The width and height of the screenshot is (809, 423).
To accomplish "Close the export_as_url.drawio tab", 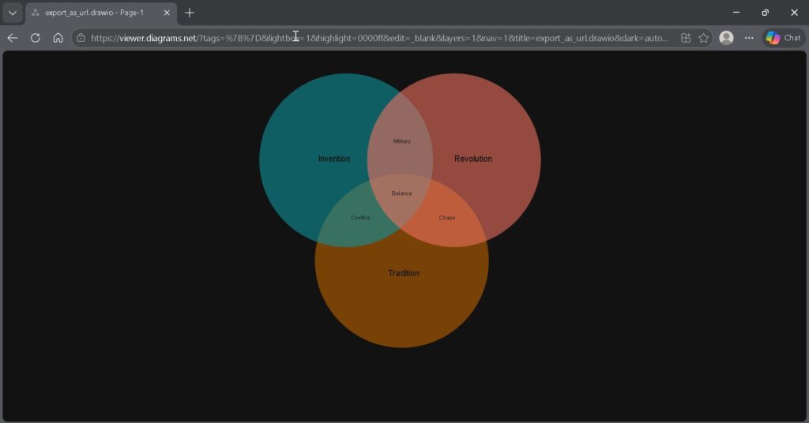I will click(167, 13).
